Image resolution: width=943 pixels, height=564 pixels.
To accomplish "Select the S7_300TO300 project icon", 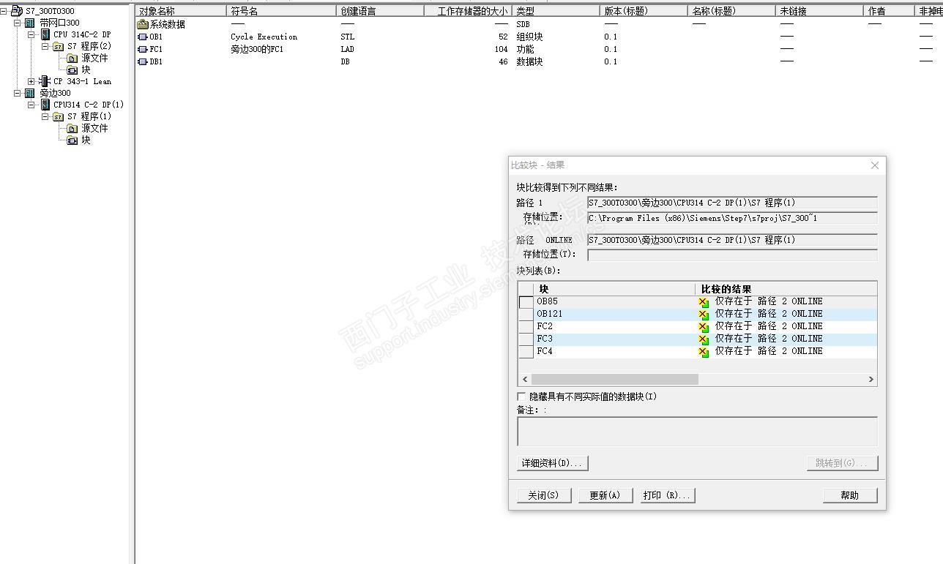I will coord(17,11).
